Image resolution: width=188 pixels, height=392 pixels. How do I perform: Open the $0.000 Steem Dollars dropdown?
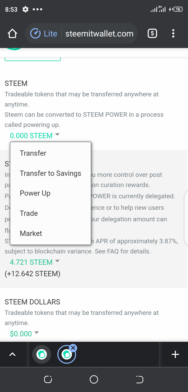[24, 334]
